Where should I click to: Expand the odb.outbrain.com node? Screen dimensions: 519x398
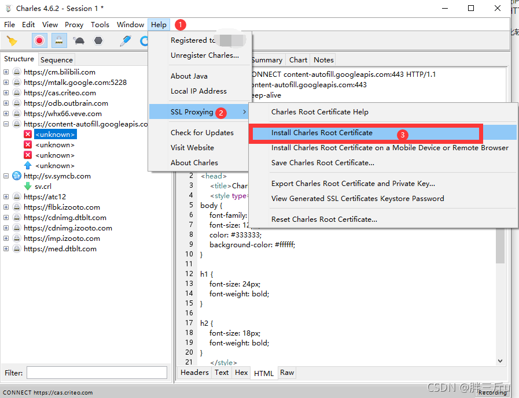[6, 103]
